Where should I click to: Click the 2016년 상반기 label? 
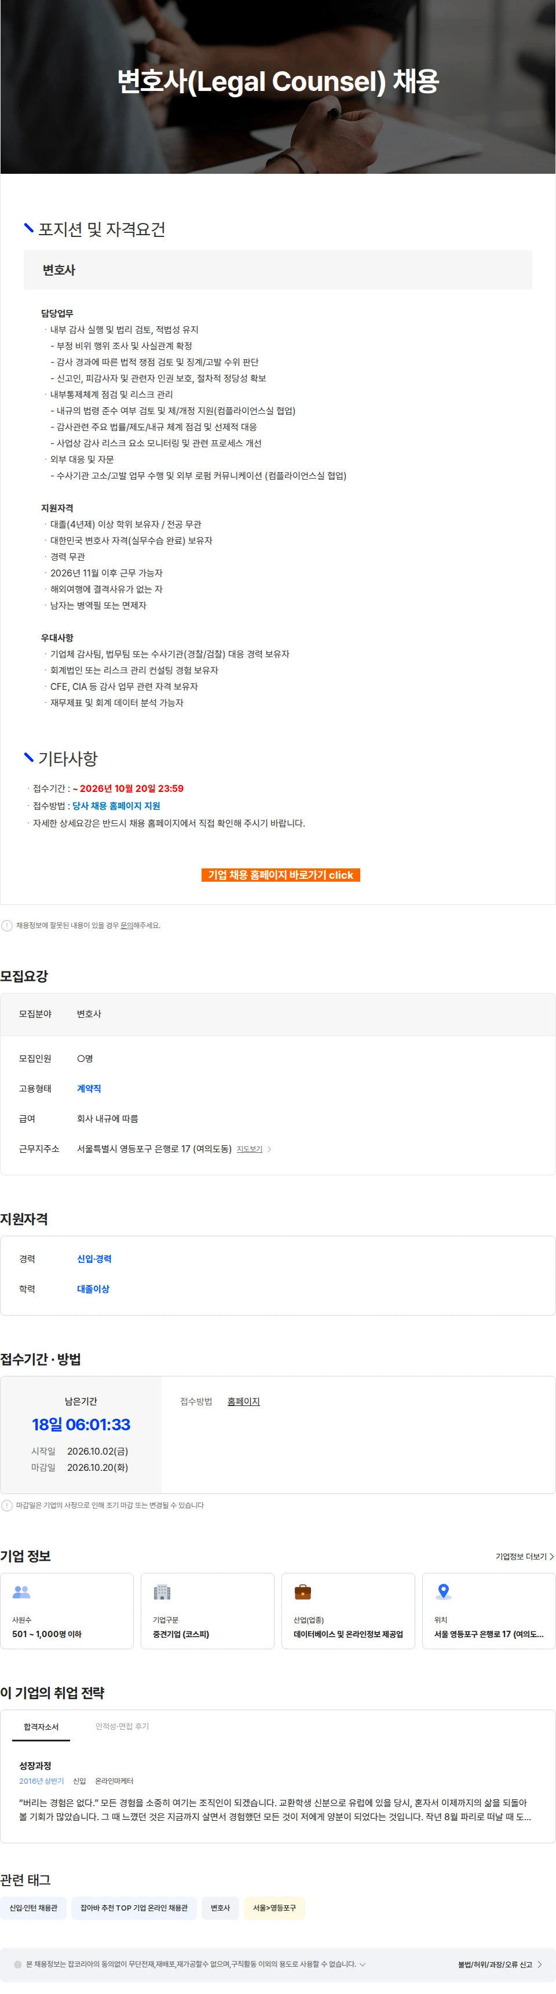(x=42, y=1781)
